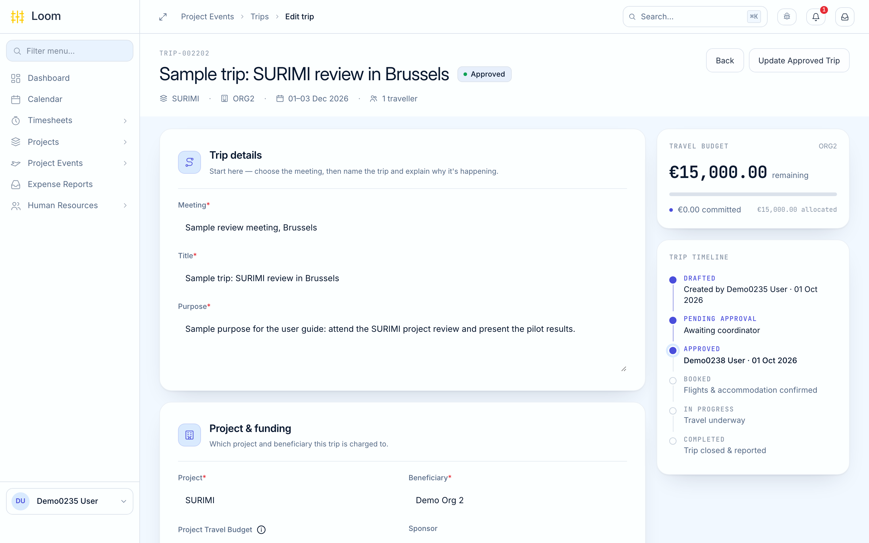The width and height of the screenshot is (869, 543).
Task: Expand the Project Events submenu chevron
Action: (125, 164)
